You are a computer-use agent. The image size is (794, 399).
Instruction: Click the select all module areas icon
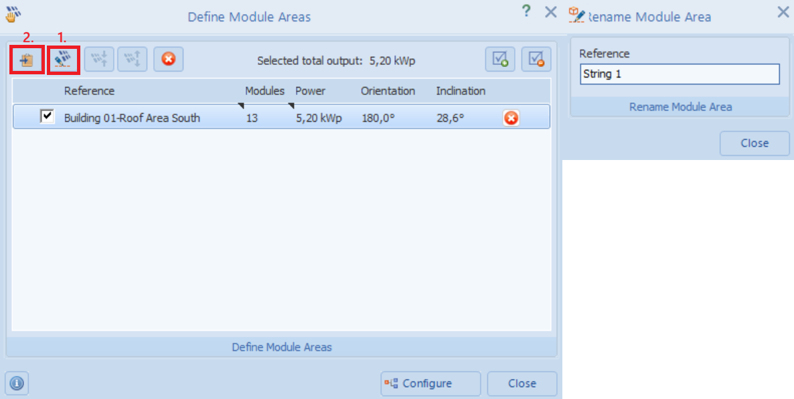[x=499, y=60]
